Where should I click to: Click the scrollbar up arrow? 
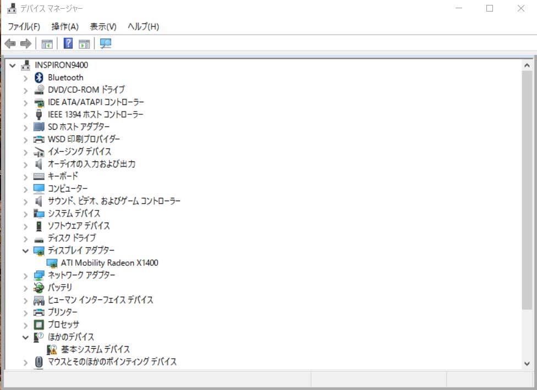527,65
